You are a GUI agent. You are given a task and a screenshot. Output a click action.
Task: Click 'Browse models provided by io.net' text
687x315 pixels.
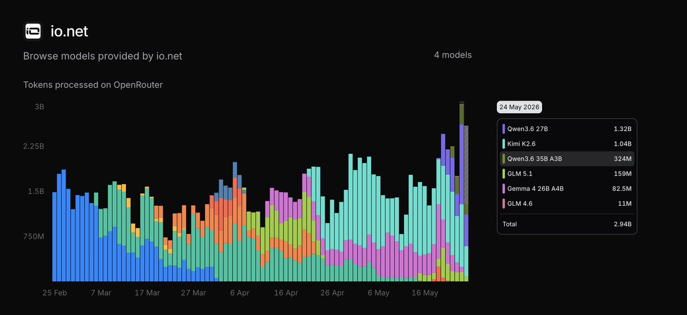click(102, 56)
